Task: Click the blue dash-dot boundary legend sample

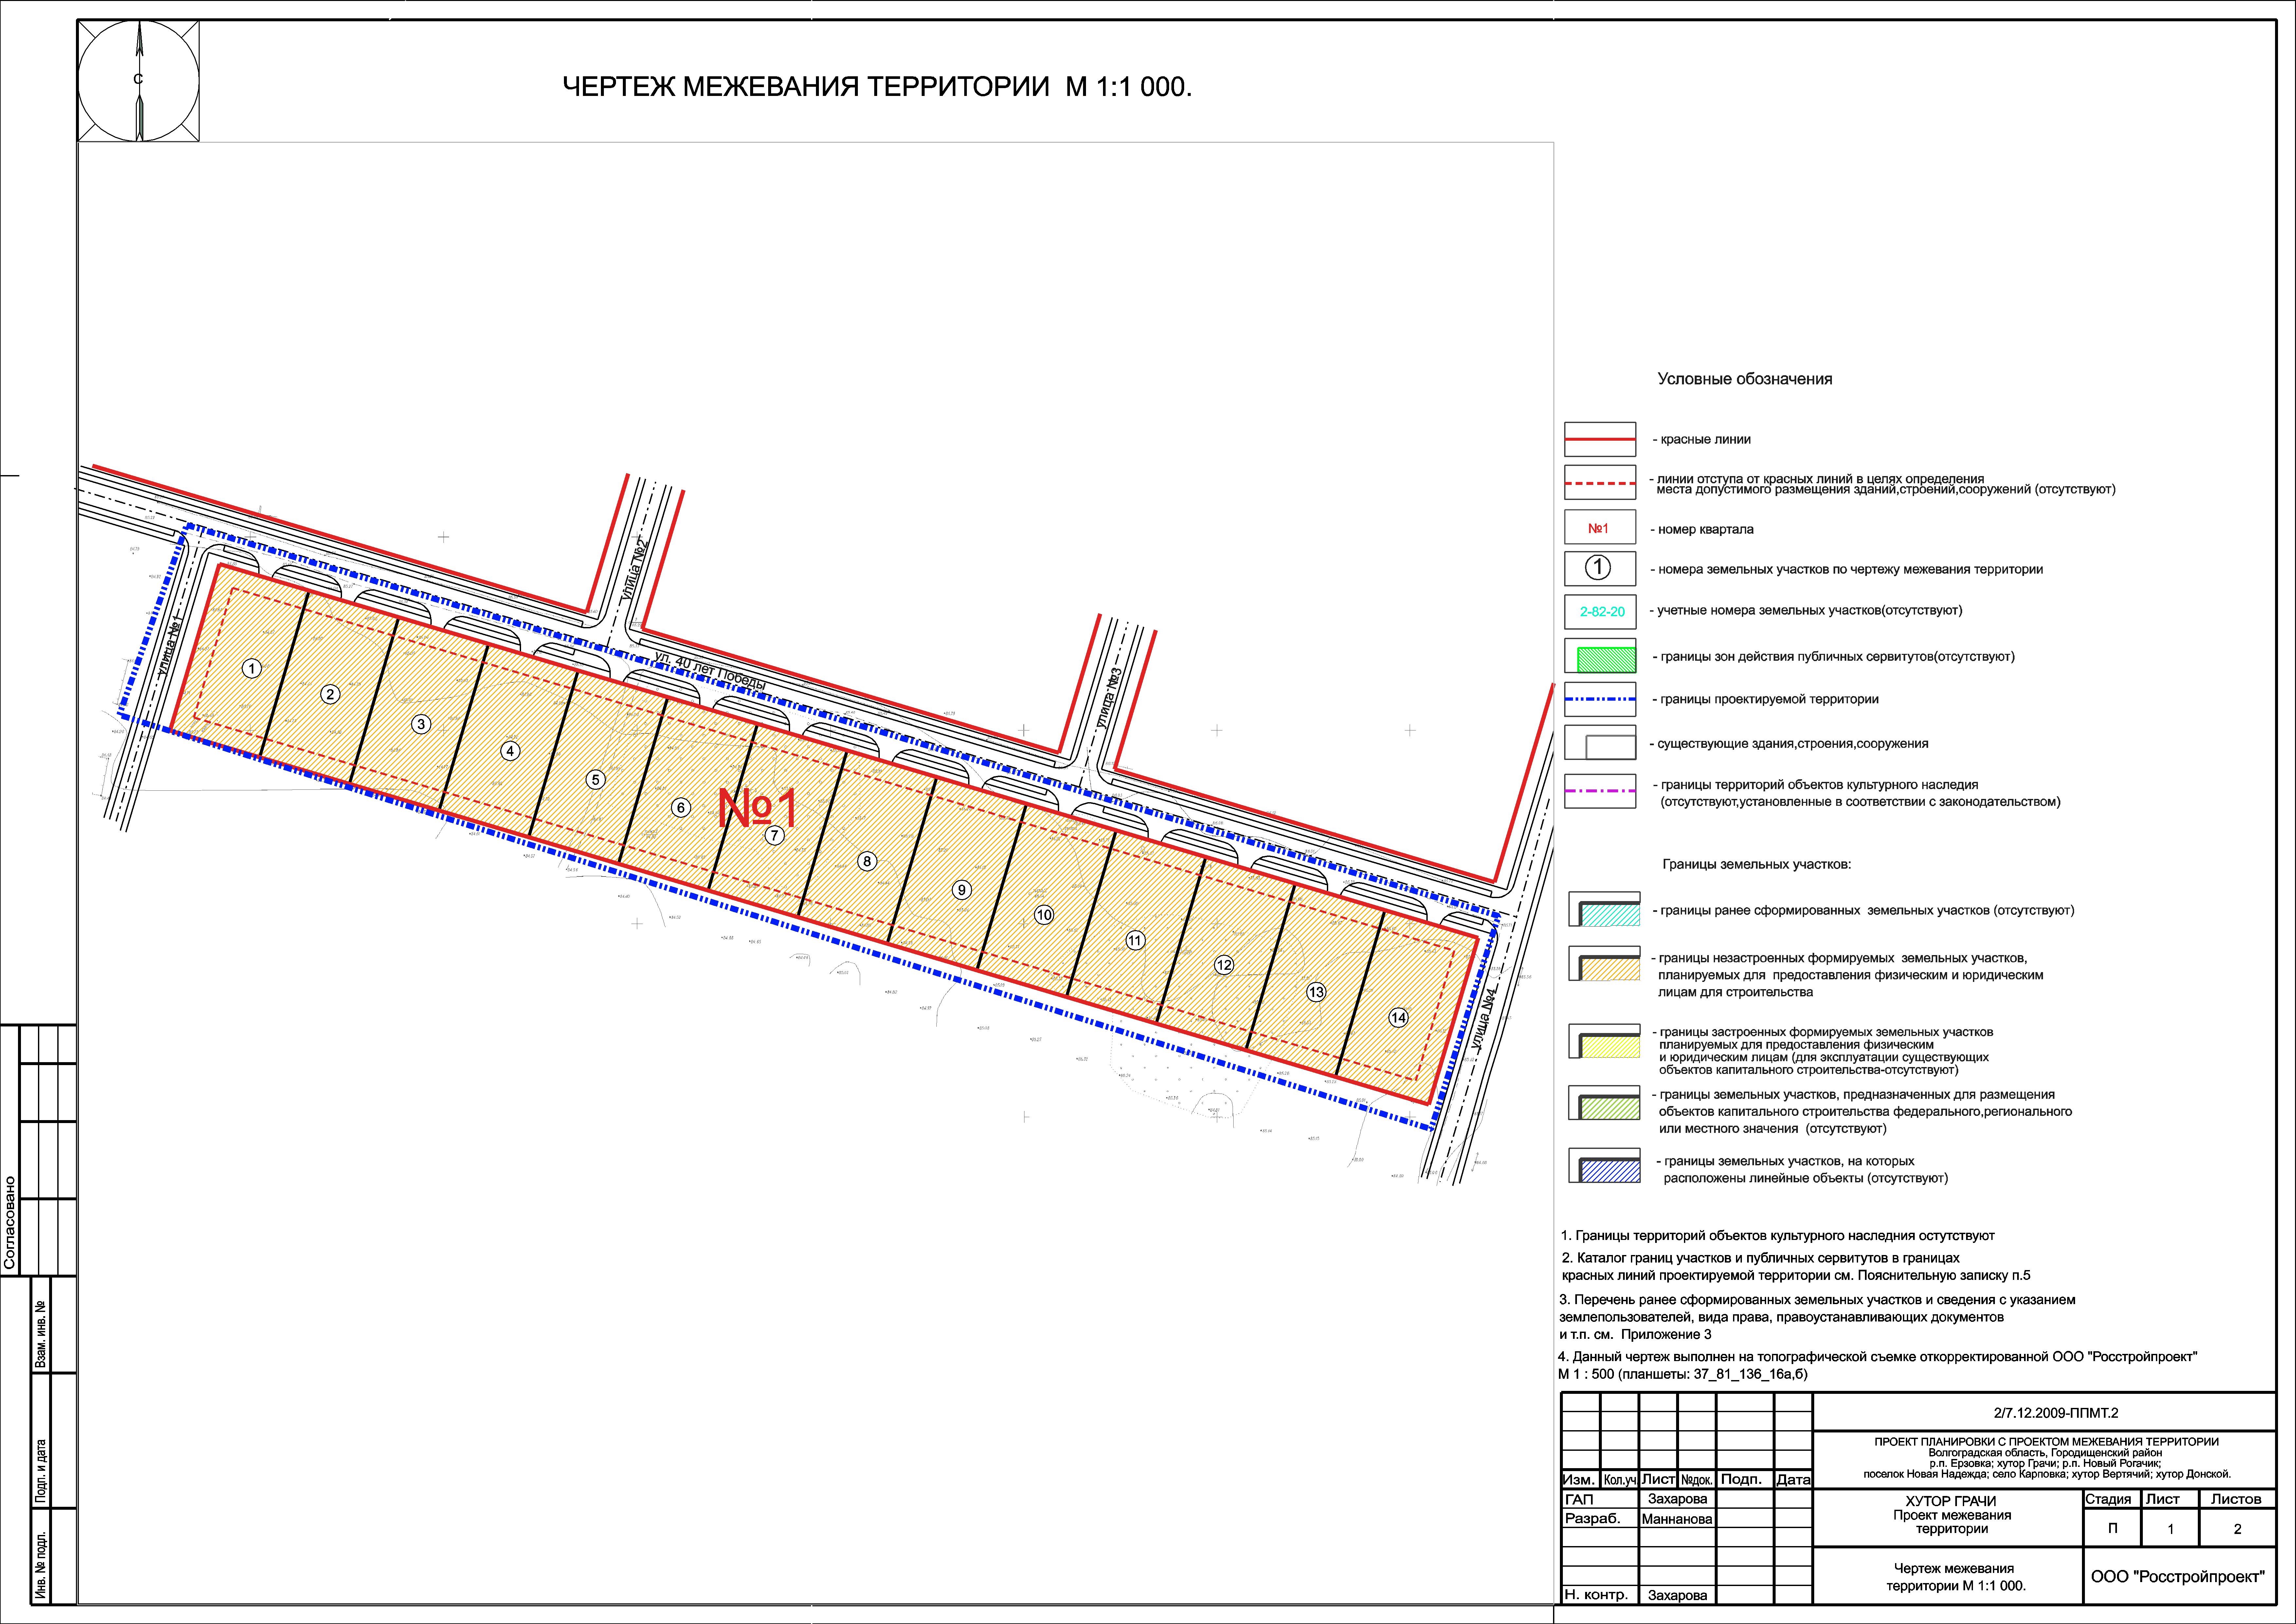Action: click(1600, 699)
